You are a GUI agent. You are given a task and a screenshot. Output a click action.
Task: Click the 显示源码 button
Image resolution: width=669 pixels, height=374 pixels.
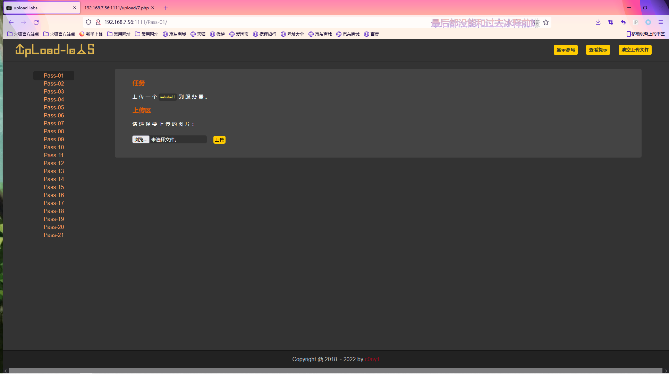(x=565, y=50)
